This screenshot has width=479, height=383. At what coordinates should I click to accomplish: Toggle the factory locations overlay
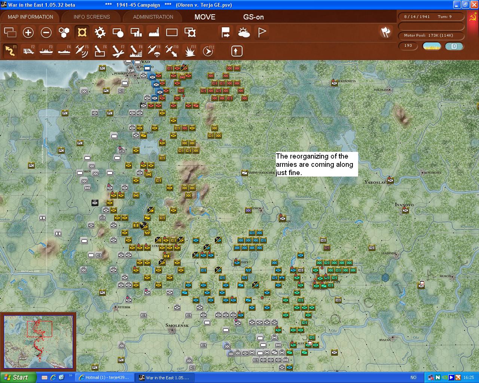(154, 33)
